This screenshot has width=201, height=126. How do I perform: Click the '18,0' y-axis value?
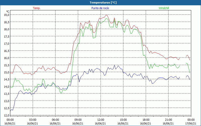click(7, 29)
